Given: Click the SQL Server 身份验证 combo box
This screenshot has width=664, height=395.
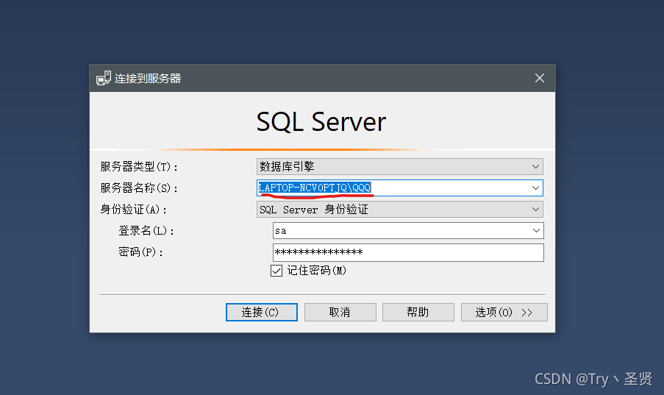Looking at the screenshot, I should [400, 210].
